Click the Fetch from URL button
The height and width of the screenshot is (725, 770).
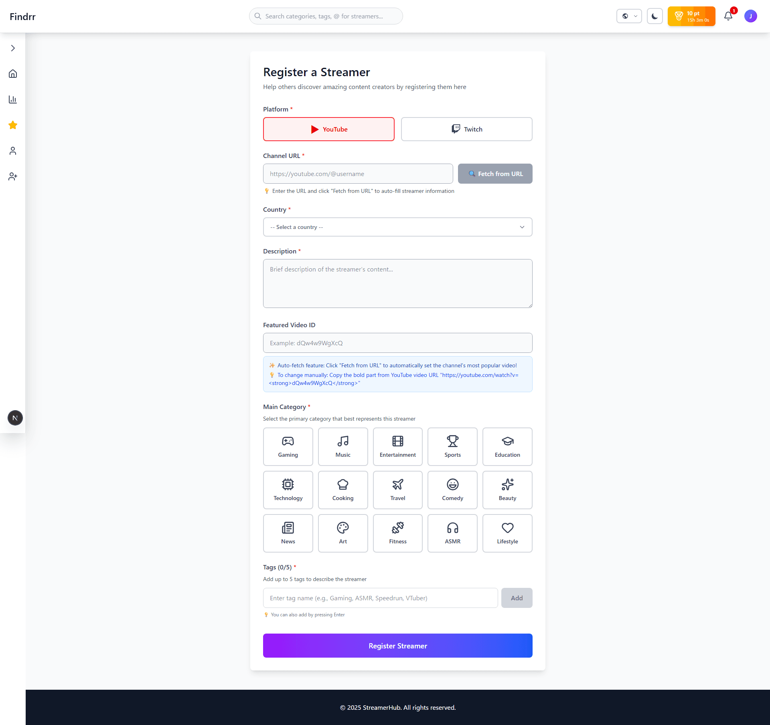point(495,174)
